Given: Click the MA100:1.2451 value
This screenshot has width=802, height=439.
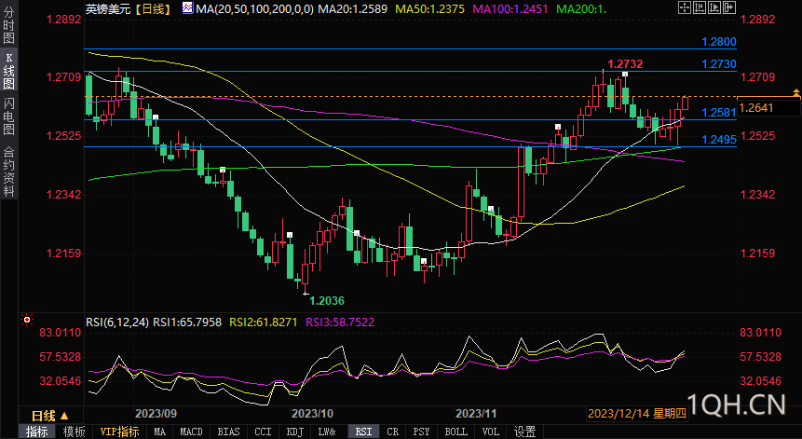Looking at the screenshot, I should (x=510, y=8).
